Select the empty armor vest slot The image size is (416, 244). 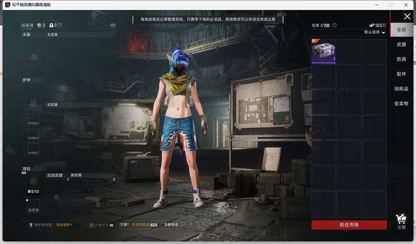point(33,103)
